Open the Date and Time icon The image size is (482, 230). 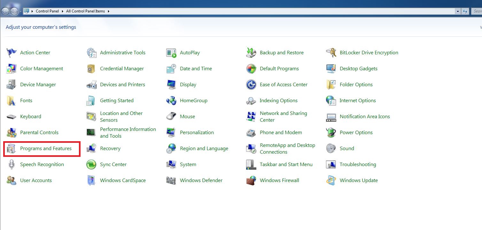click(x=171, y=69)
